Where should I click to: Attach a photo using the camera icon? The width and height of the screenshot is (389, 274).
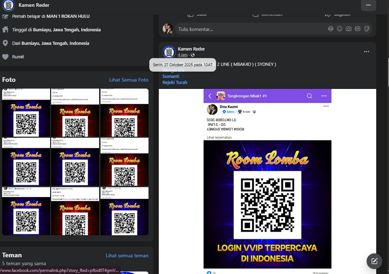(x=349, y=29)
